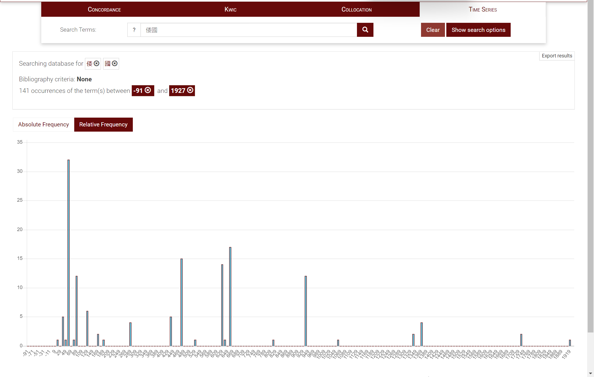Click the vertical scrollbar thumb
The width and height of the screenshot is (594, 377).
(590, 165)
